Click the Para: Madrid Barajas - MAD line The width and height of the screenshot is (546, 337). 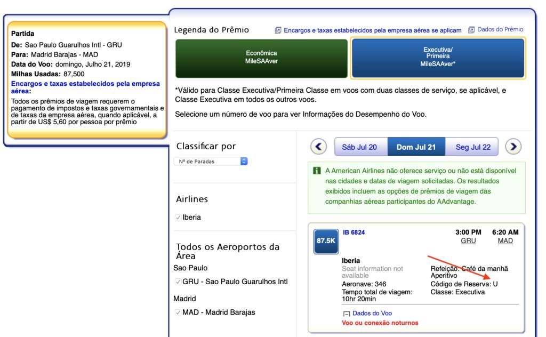54,55
